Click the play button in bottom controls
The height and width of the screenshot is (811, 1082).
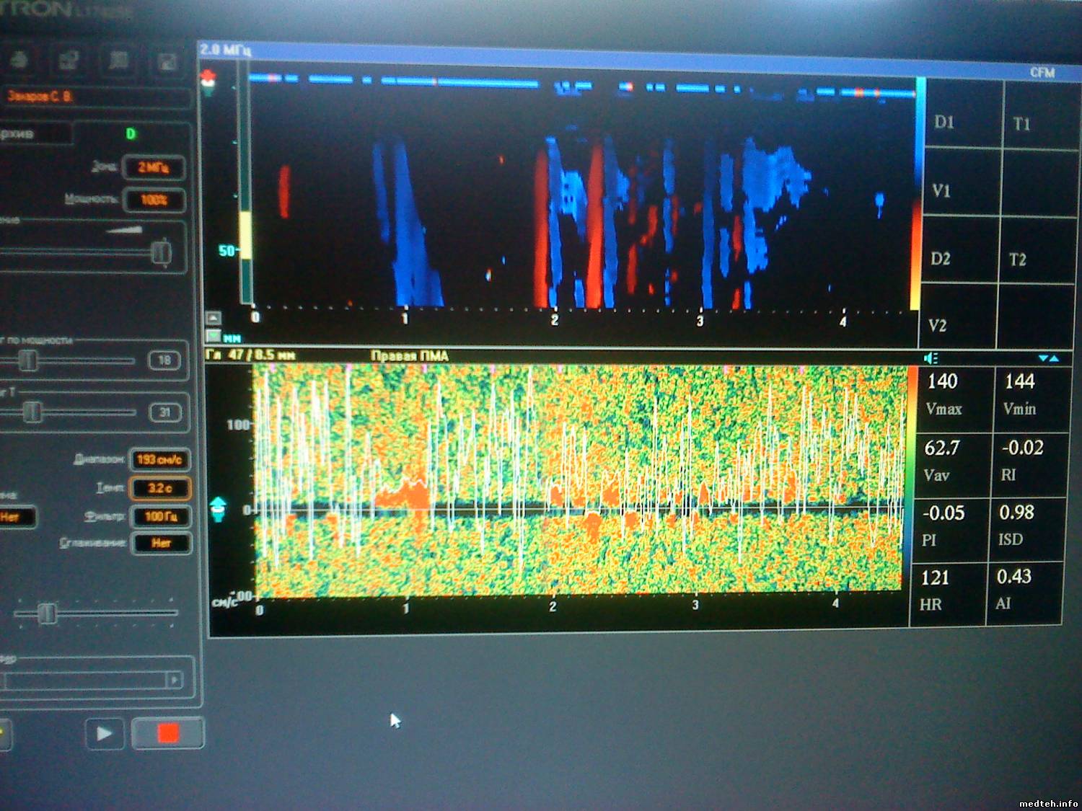(x=105, y=733)
